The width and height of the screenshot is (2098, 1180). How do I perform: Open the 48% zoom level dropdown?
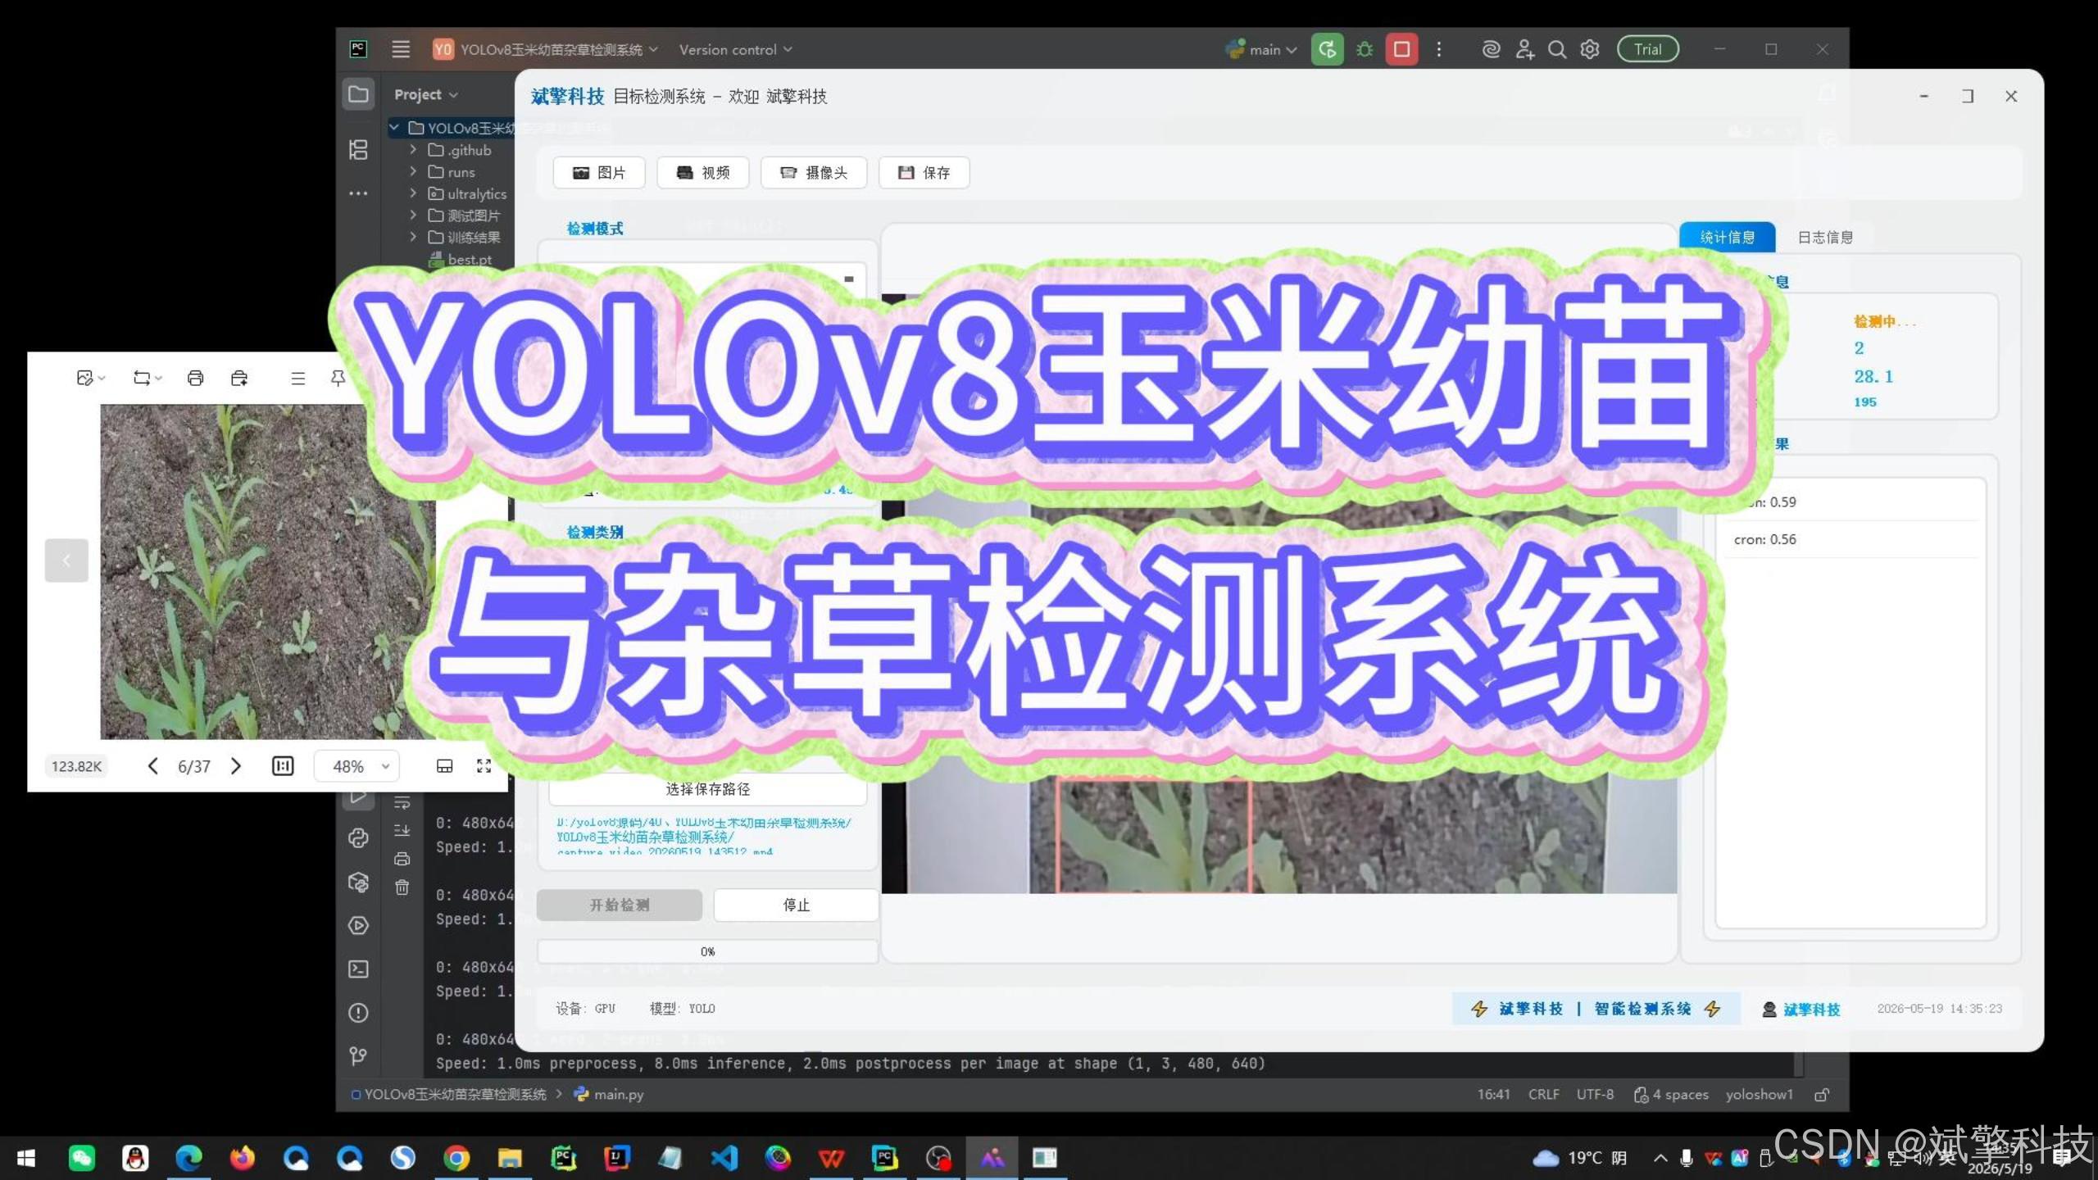click(x=357, y=766)
